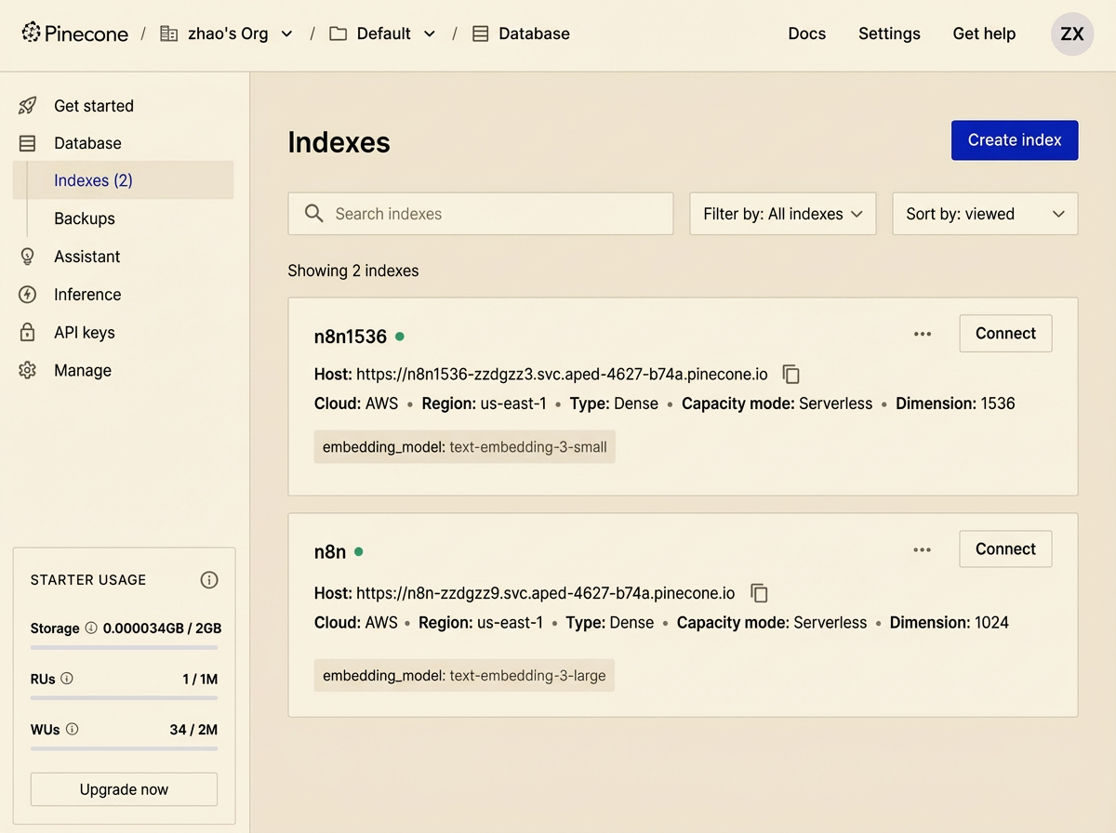Viewport: 1116px width, 833px height.
Task: Open the Sort by: viewed dropdown
Action: (x=985, y=214)
